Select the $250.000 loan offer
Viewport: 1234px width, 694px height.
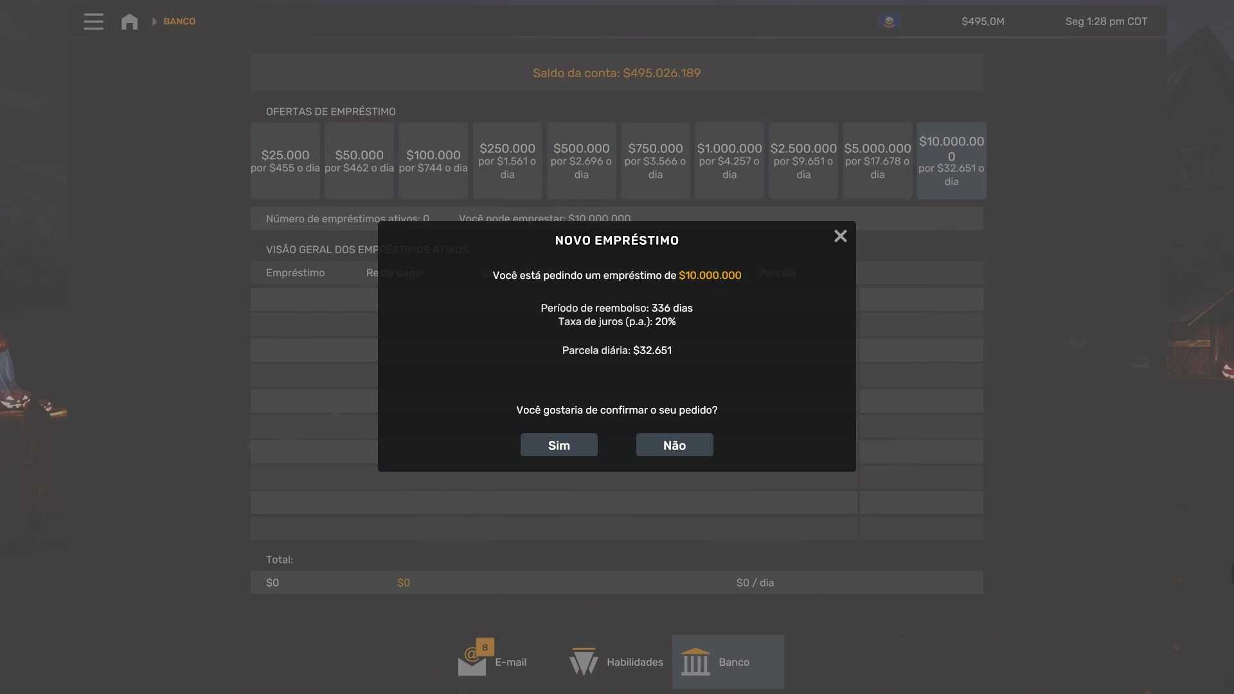point(507,161)
